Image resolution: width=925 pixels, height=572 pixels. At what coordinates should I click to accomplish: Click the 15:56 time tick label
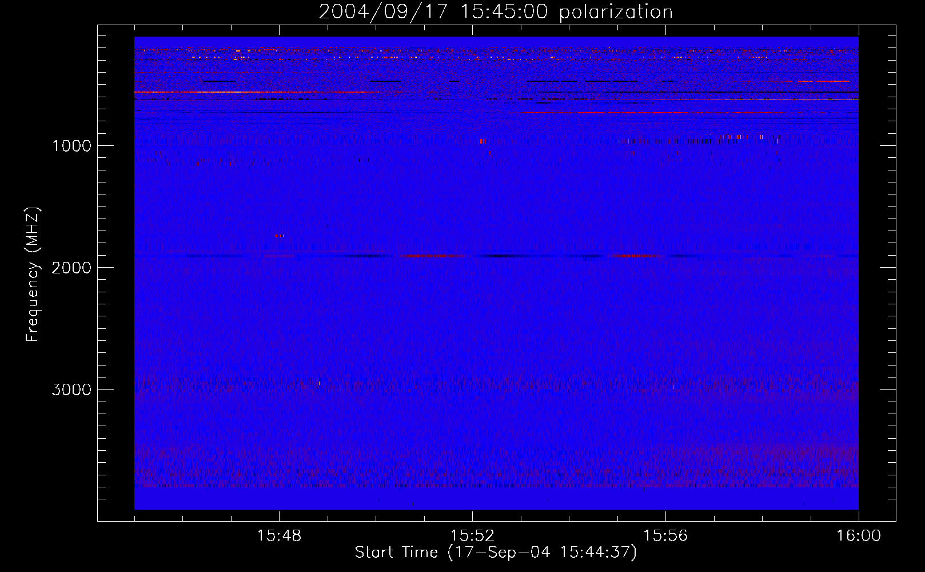coord(665,536)
